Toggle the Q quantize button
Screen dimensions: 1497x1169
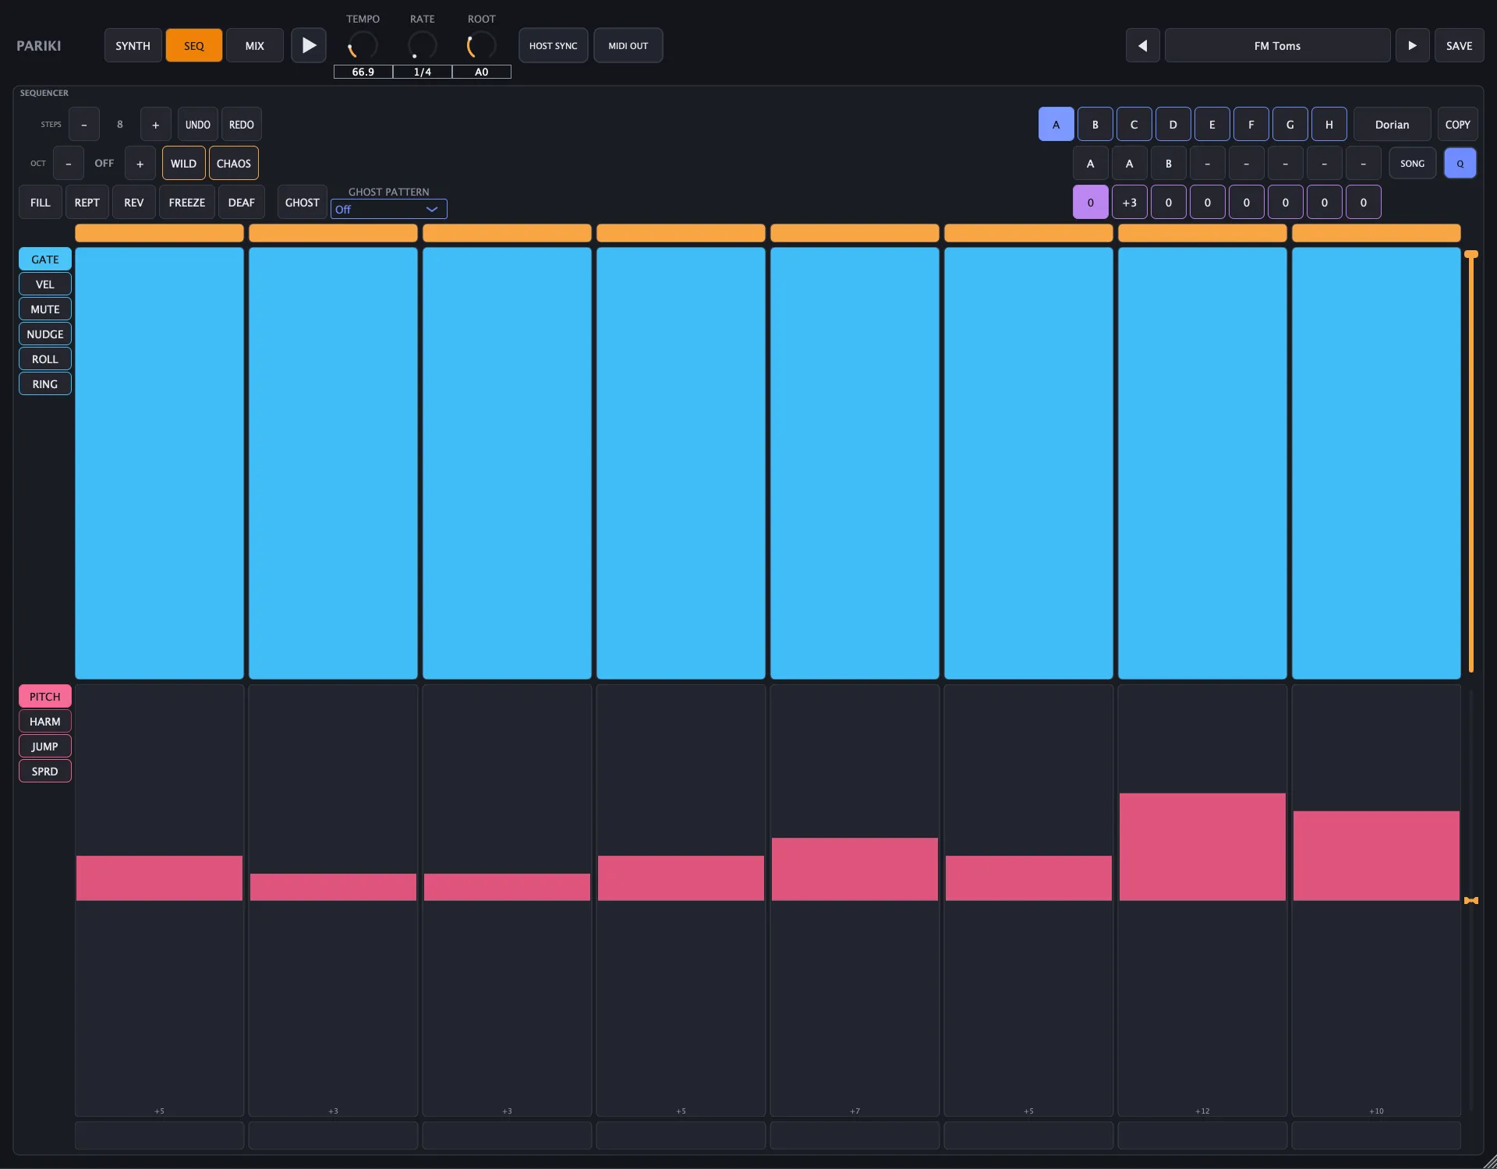(x=1460, y=164)
